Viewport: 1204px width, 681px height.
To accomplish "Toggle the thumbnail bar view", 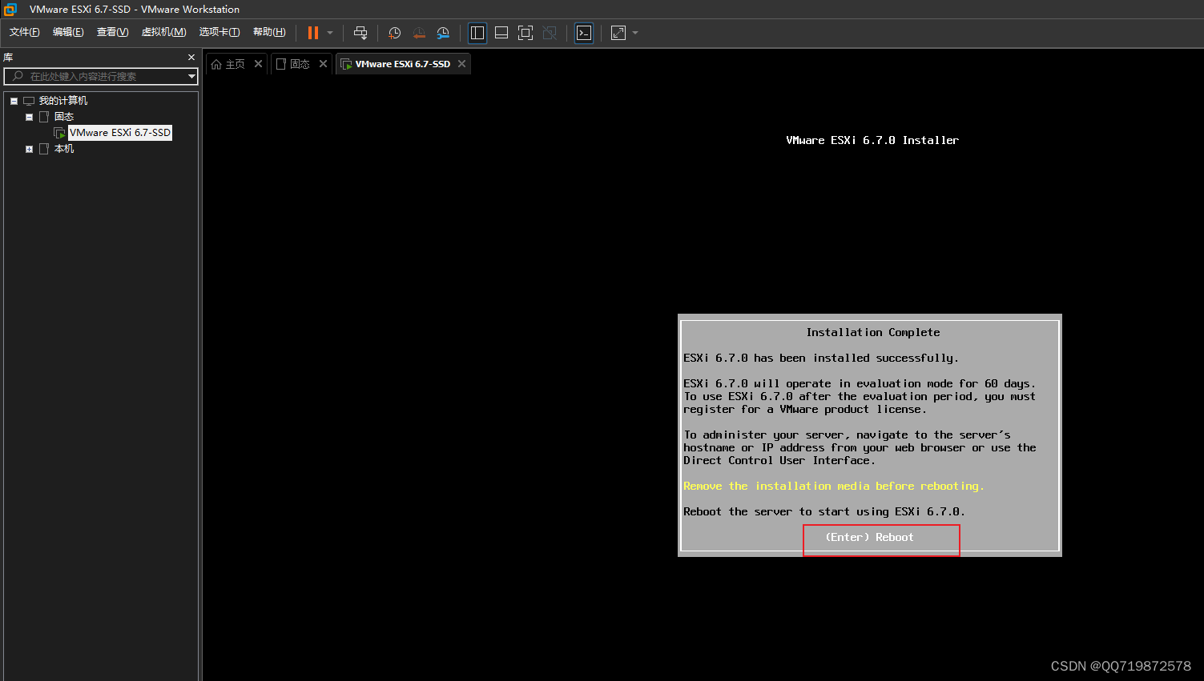I will pyautogui.click(x=501, y=33).
